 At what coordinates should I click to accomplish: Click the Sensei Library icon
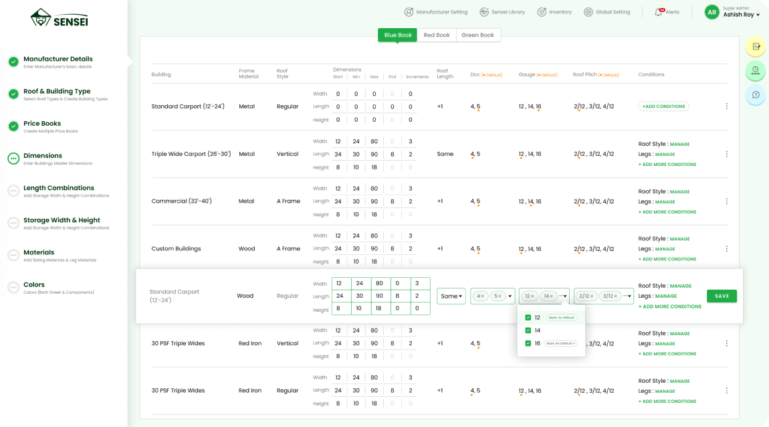[483, 12]
